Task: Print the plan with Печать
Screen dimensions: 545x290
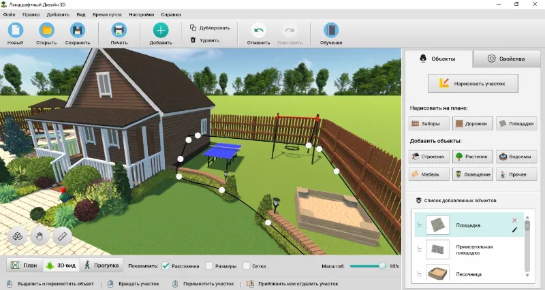Action: pyautogui.click(x=119, y=33)
